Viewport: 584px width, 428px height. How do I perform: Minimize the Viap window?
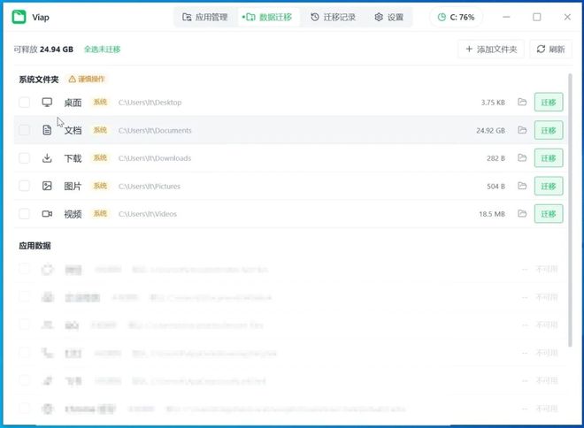pyautogui.click(x=506, y=17)
